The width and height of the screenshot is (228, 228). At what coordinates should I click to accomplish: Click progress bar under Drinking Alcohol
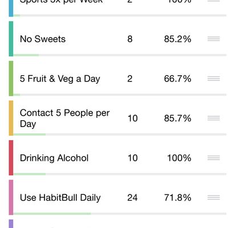tap(120, 174)
